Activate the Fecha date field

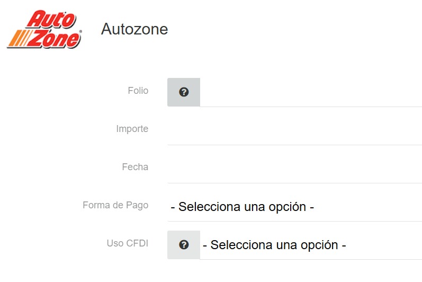[x=294, y=168]
